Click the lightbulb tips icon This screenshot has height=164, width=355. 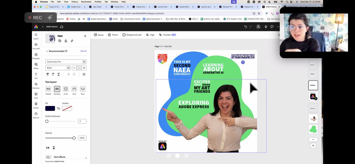tap(266, 27)
